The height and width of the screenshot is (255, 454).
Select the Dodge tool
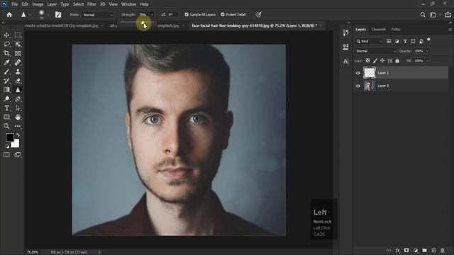click(x=6, y=99)
